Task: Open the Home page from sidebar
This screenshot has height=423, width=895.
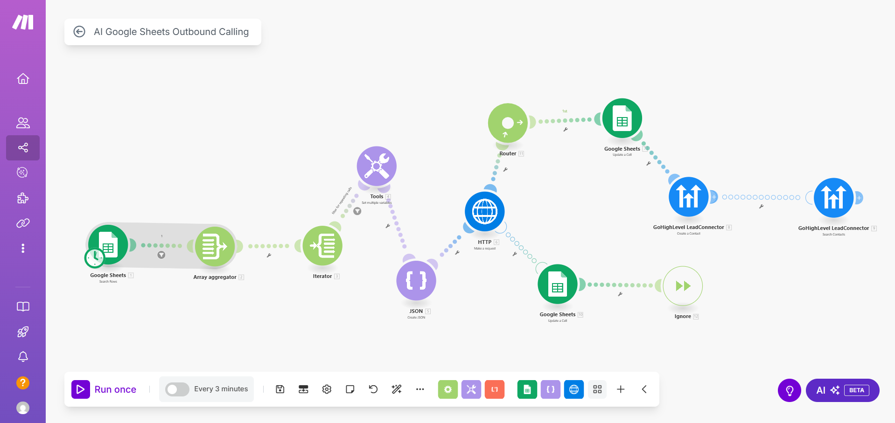Action: click(23, 79)
